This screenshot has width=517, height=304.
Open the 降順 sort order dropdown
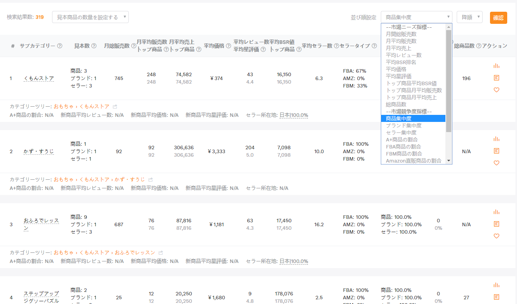coord(470,17)
